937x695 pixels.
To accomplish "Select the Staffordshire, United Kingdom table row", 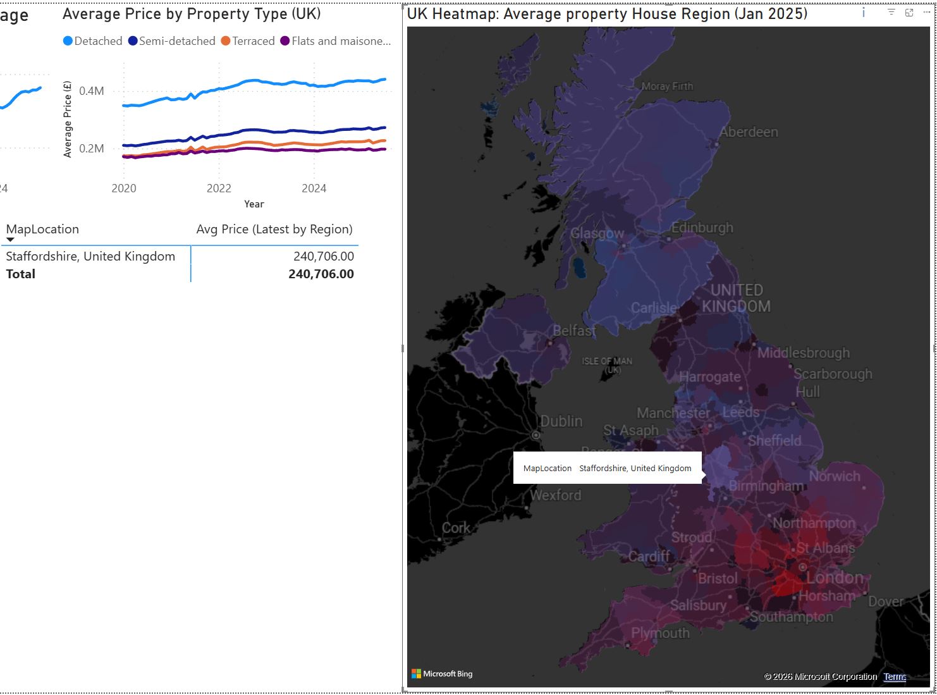I will 90,256.
